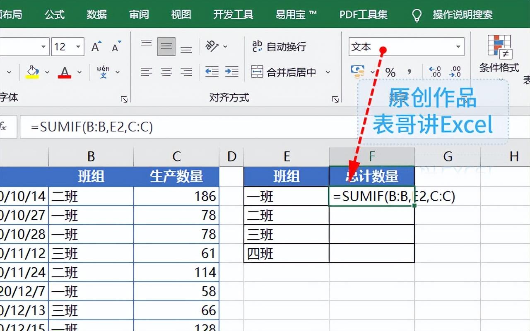Open the phonetic guide (wén) tool
Image resolution: width=530 pixels, height=331 pixels.
[x=103, y=72]
